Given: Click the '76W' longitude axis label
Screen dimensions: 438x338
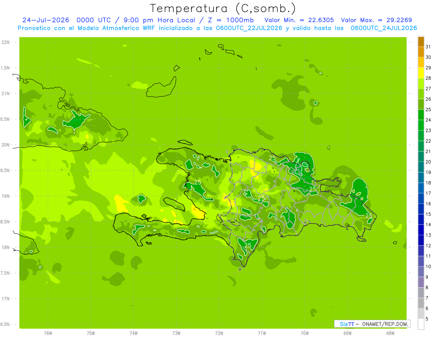Looking at the screenshot, I should [48, 333].
